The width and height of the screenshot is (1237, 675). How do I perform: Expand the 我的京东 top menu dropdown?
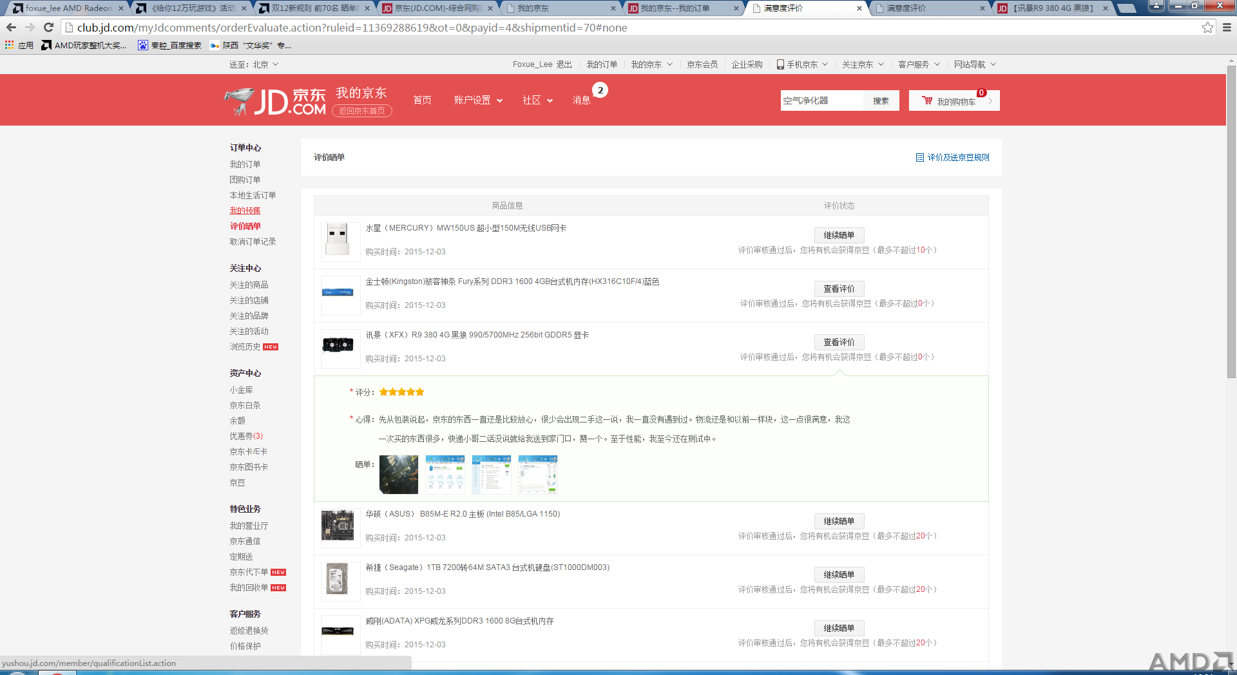pos(651,64)
